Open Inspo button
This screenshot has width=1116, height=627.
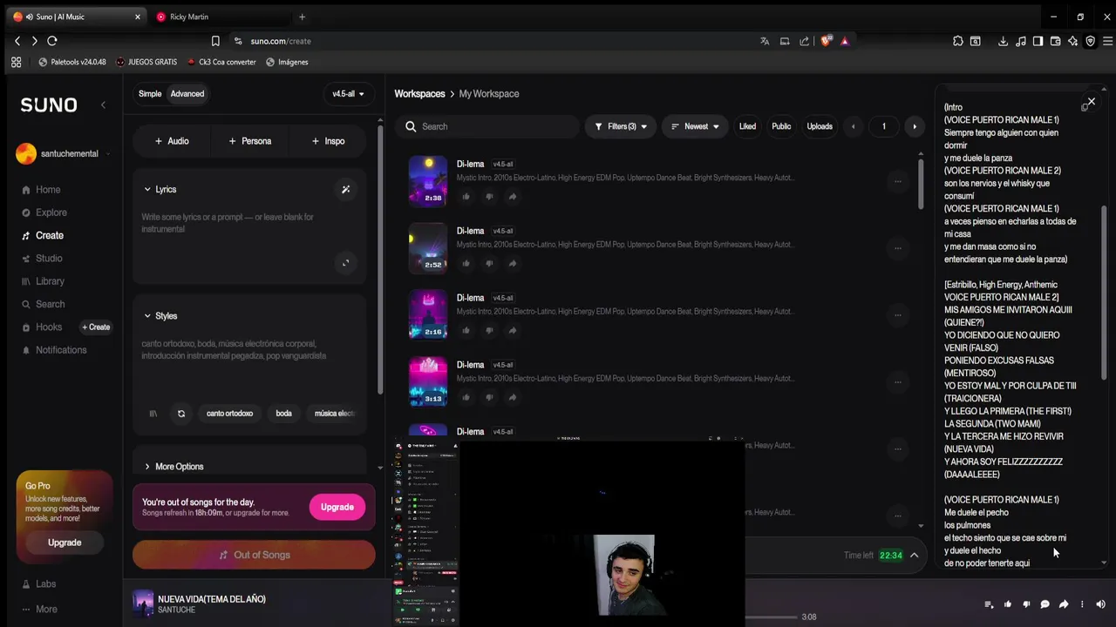coord(329,141)
